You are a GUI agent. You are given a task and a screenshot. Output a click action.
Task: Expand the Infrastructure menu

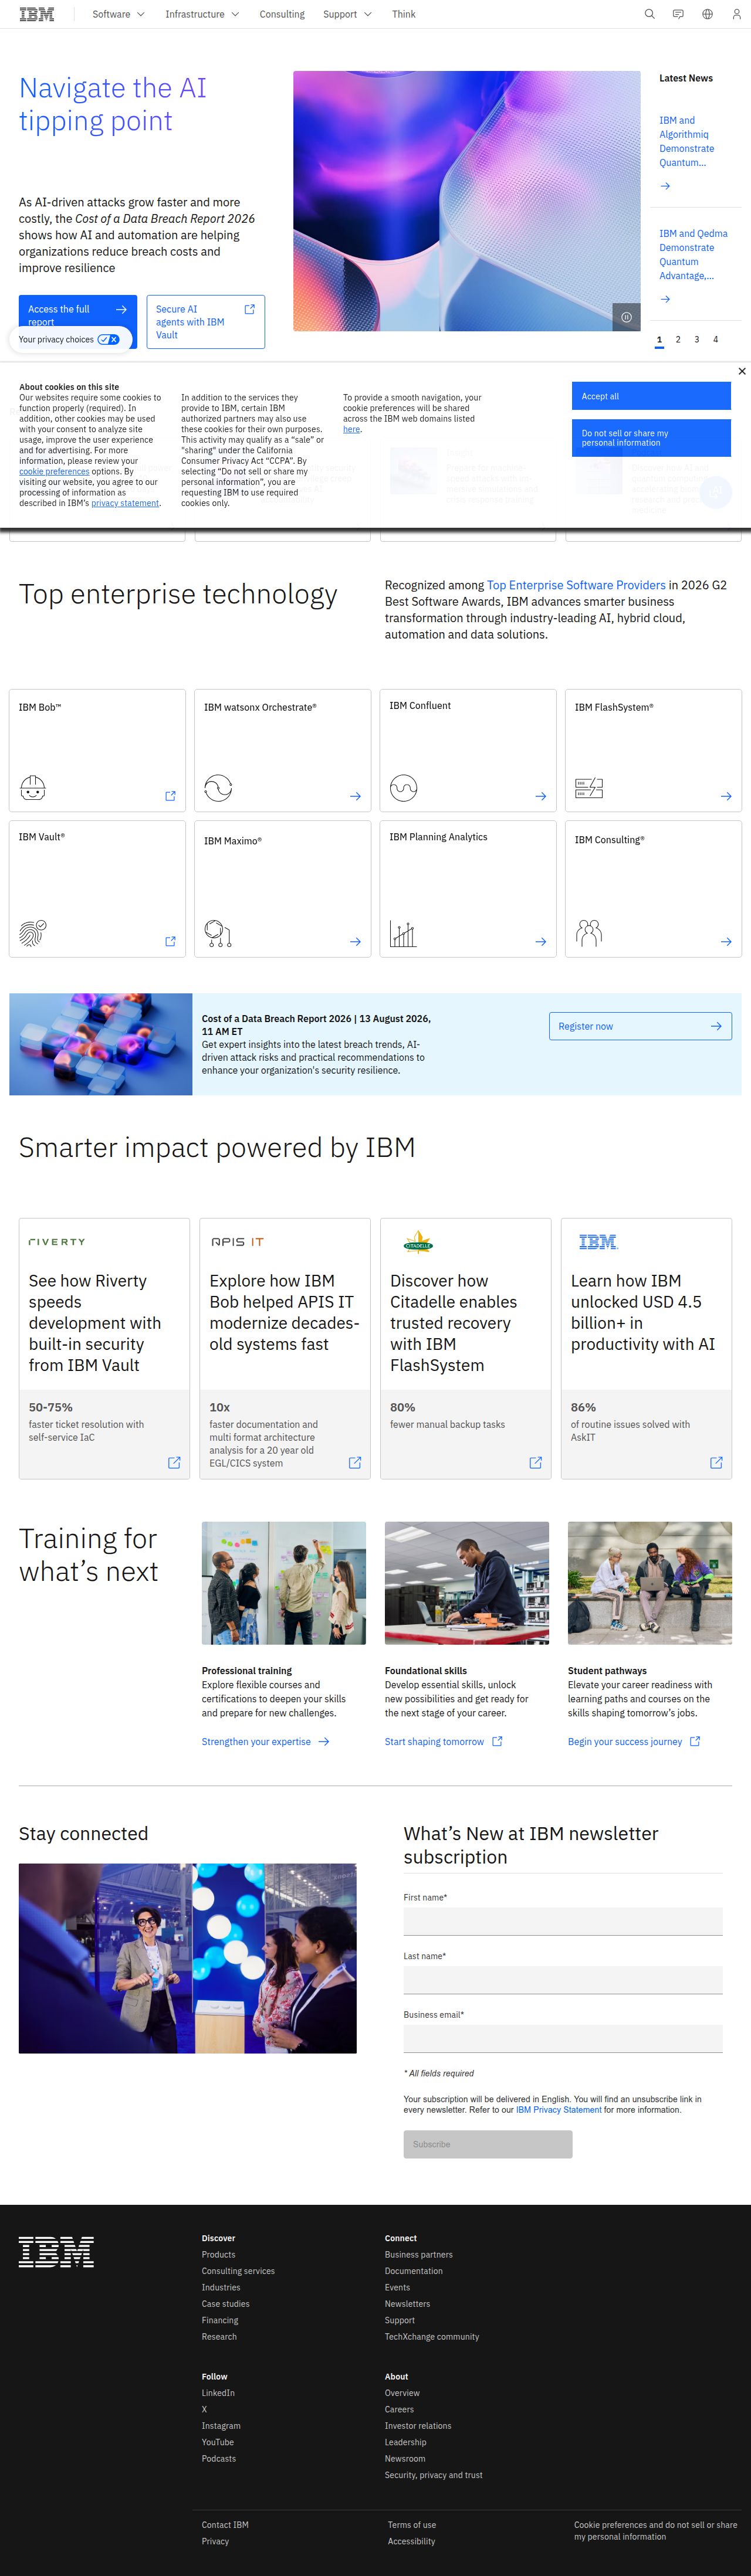click(x=202, y=14)
